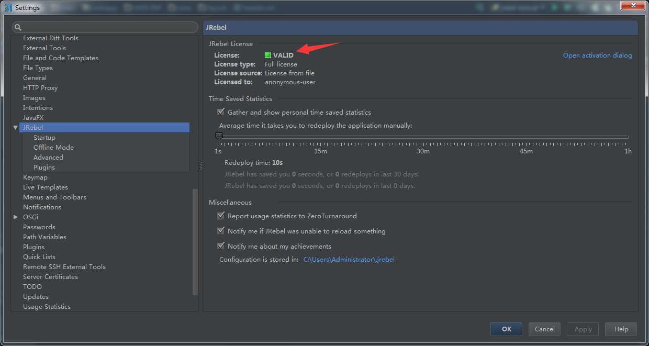Select Quick Lists settings
Image resolution: width=649 pixels, height=346 pixels.
coord(39,256)
